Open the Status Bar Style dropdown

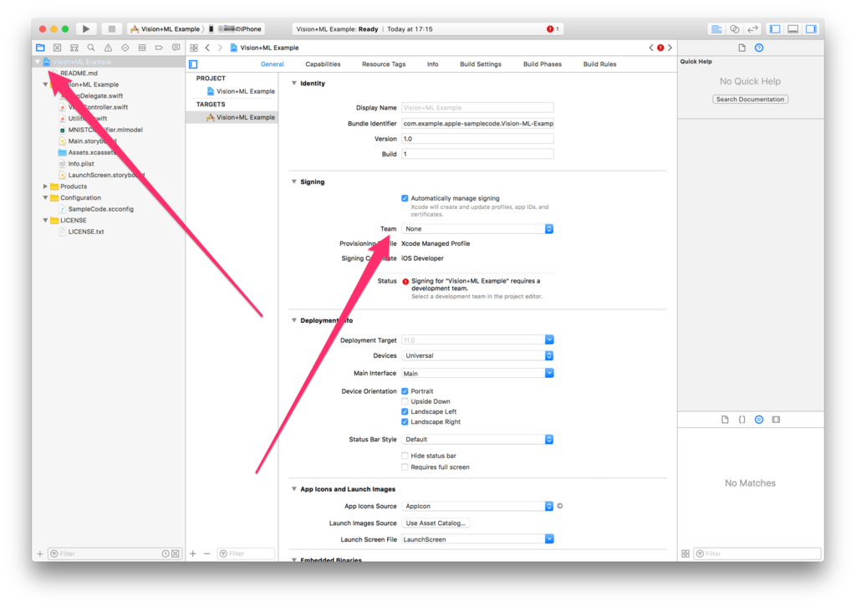pos(477,440)
